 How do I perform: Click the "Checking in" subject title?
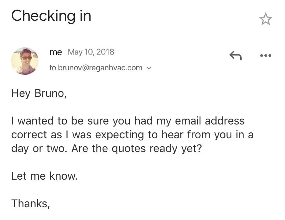(51, 16)
